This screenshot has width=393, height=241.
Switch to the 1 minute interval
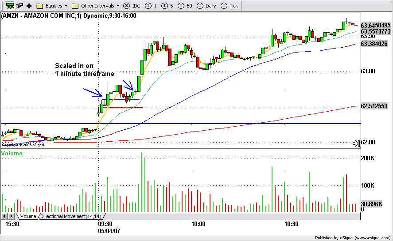(151, 6)
